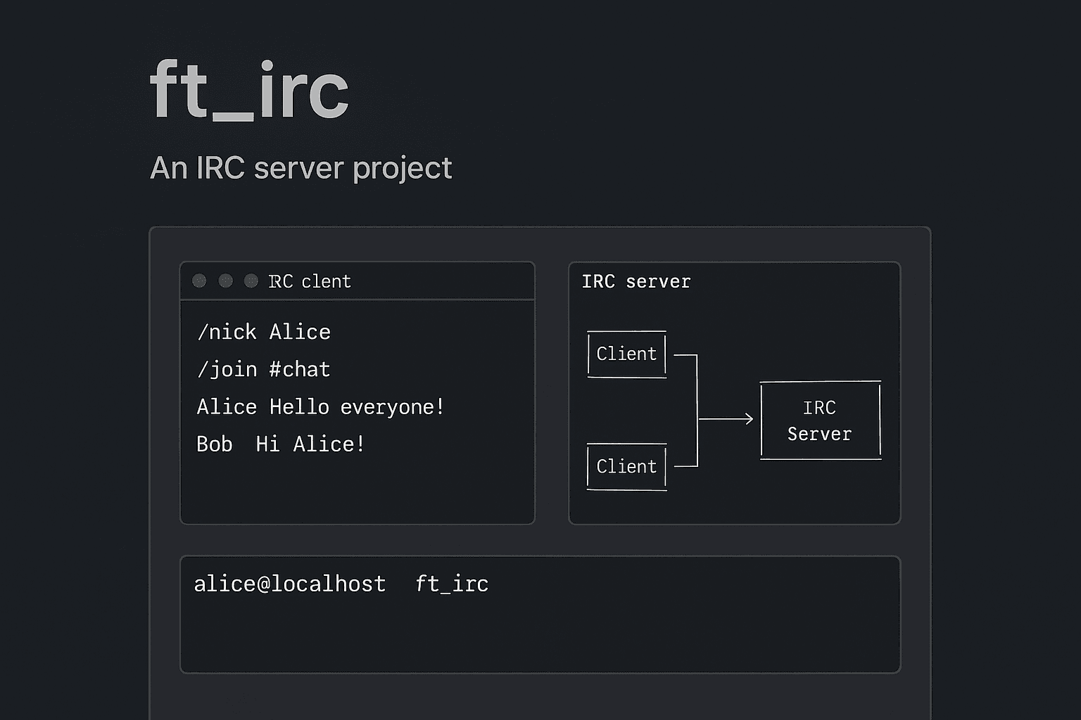Focus the empty area of the bottom terminal
The image size is (1081, 720).
tap(540, 636)
